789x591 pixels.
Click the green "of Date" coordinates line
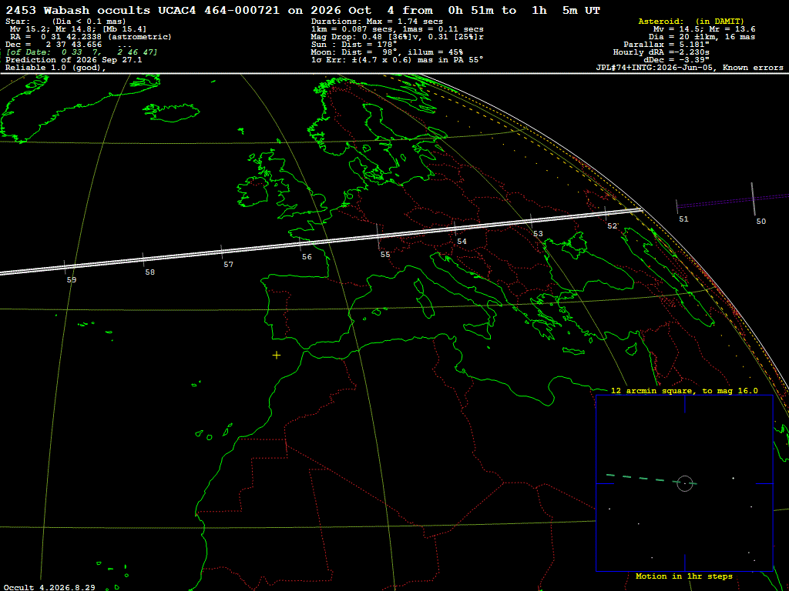(82, 52)
